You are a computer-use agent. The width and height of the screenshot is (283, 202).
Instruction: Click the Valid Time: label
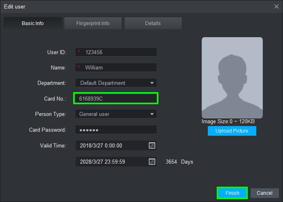click(53, 145)
